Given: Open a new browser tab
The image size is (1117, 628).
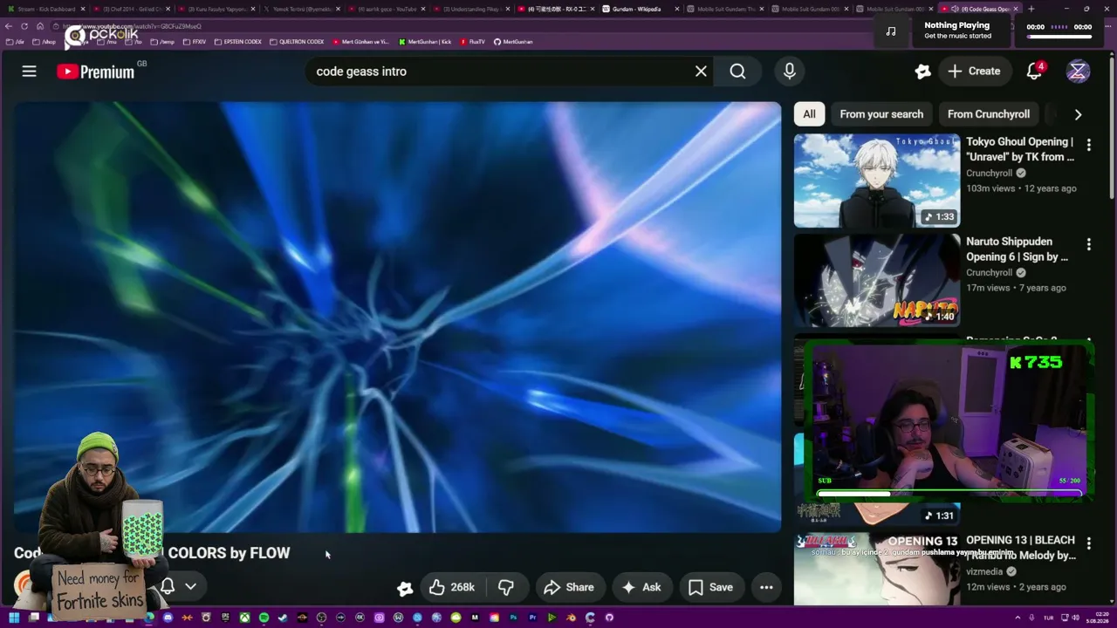Looking at the screenshot, I should point(1031,9).
